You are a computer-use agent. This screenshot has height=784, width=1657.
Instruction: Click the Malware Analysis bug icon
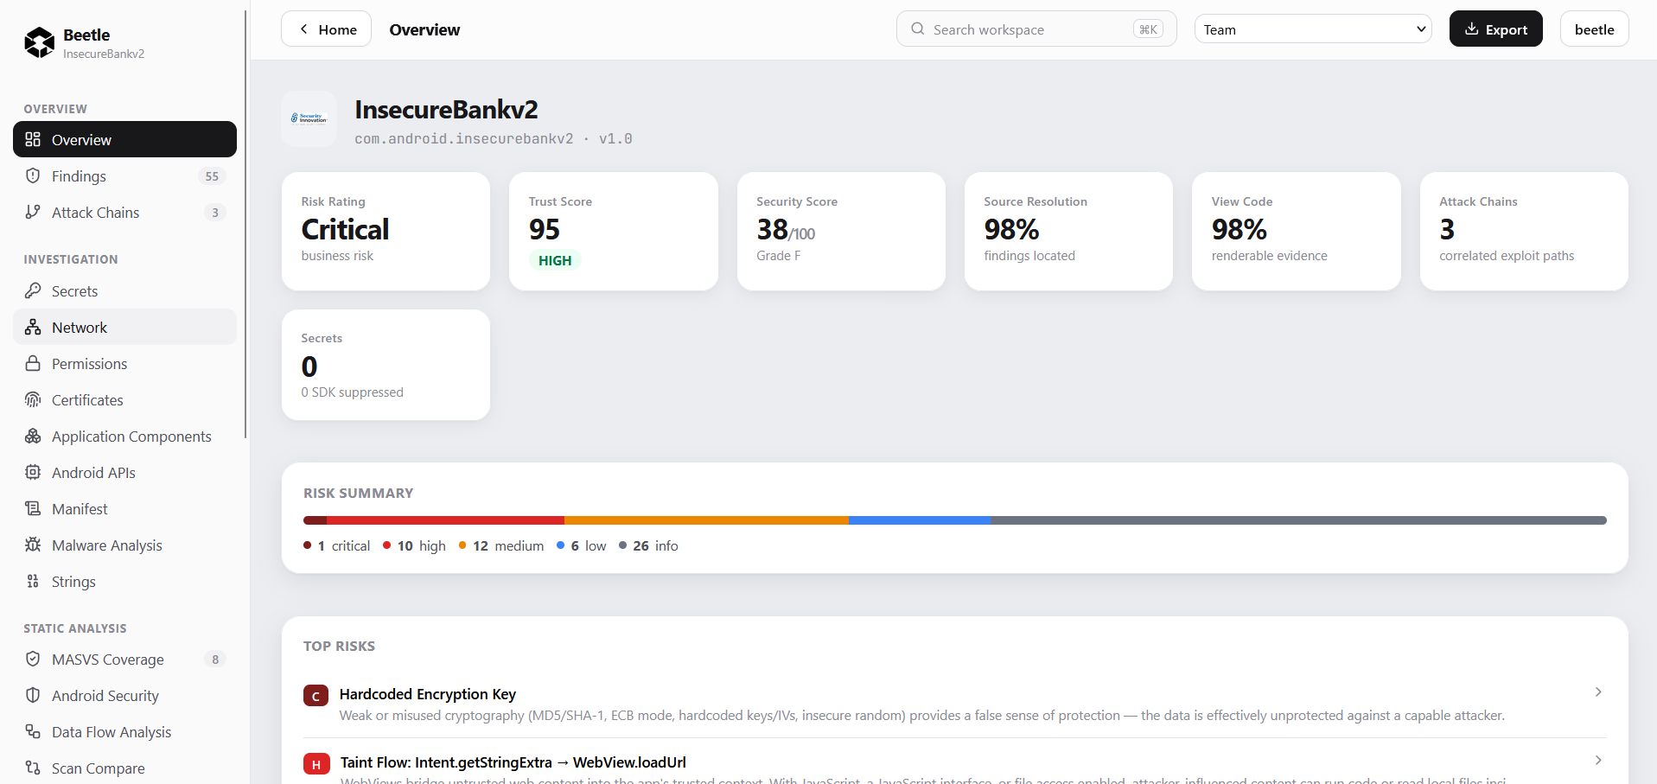[x=33, y=545]
